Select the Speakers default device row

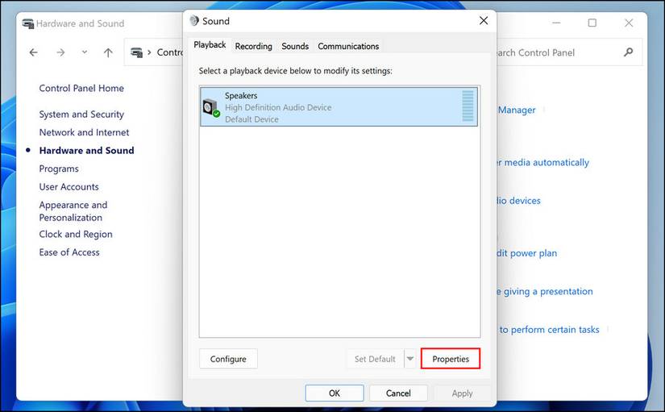click(339, 107)
